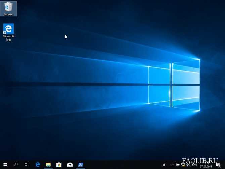This screenshot has width=225, height=169.
Task: Launch Edge from the taskbar
Action: point(38,165)
